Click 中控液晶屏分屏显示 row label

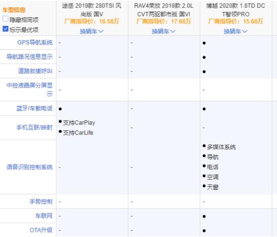click(30, 90)
